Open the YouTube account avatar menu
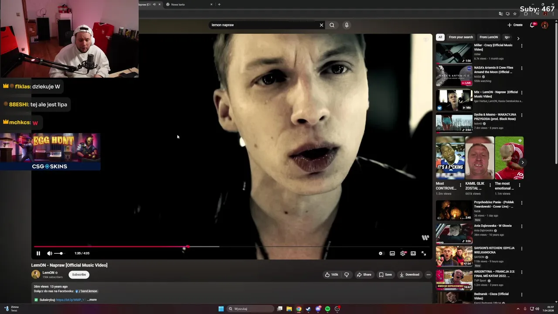 (544, 25)
